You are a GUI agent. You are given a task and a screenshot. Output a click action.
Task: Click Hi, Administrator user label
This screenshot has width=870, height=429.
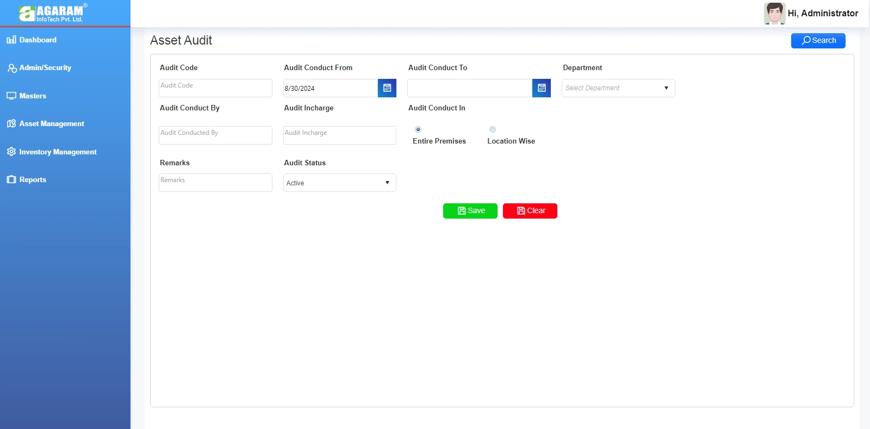click(x=823, y=13)
